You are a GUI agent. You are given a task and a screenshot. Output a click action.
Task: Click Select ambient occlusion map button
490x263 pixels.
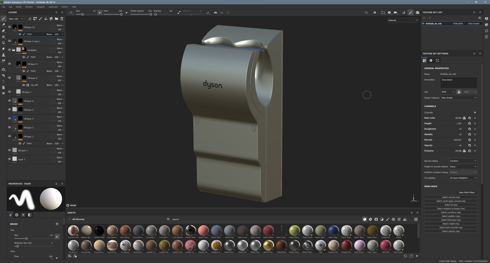451,208
